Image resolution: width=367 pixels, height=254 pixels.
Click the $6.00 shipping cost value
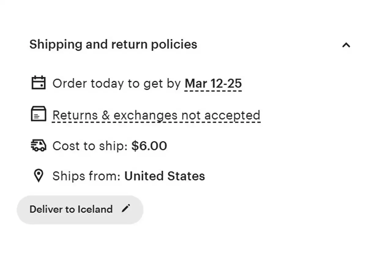[x=149, y=146]
